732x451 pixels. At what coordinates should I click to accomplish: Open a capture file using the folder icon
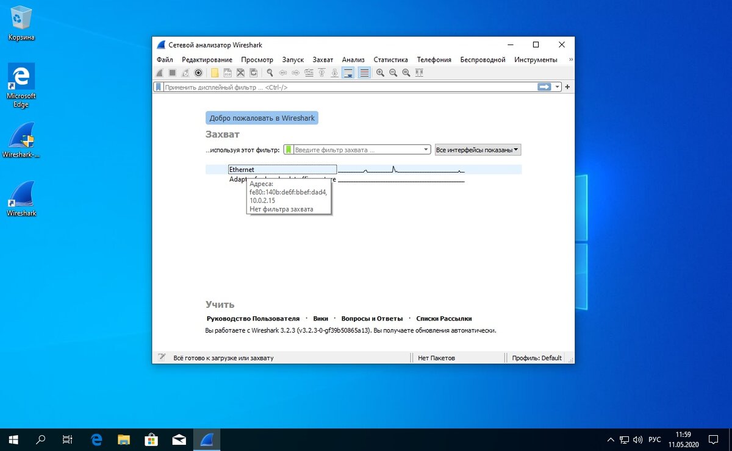coord(215,73)
